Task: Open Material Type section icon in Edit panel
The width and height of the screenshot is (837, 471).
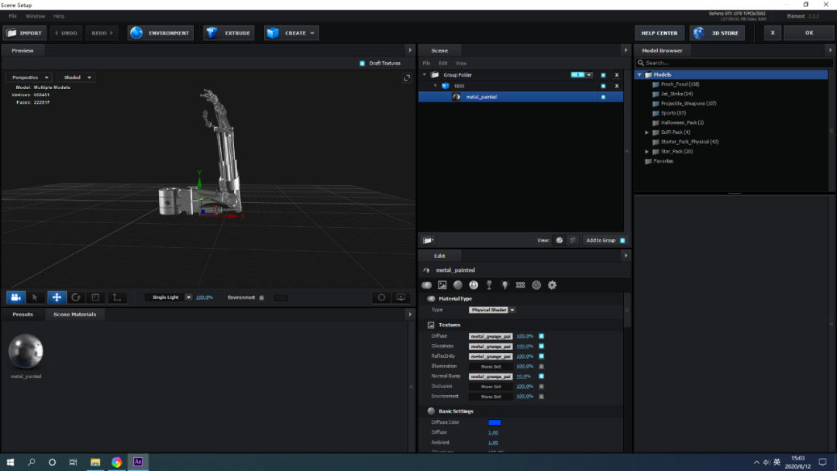Action: pyautogui.click(x=426, y=285)
